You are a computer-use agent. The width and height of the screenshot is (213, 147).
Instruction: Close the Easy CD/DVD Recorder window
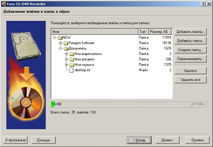click(209, 4)
